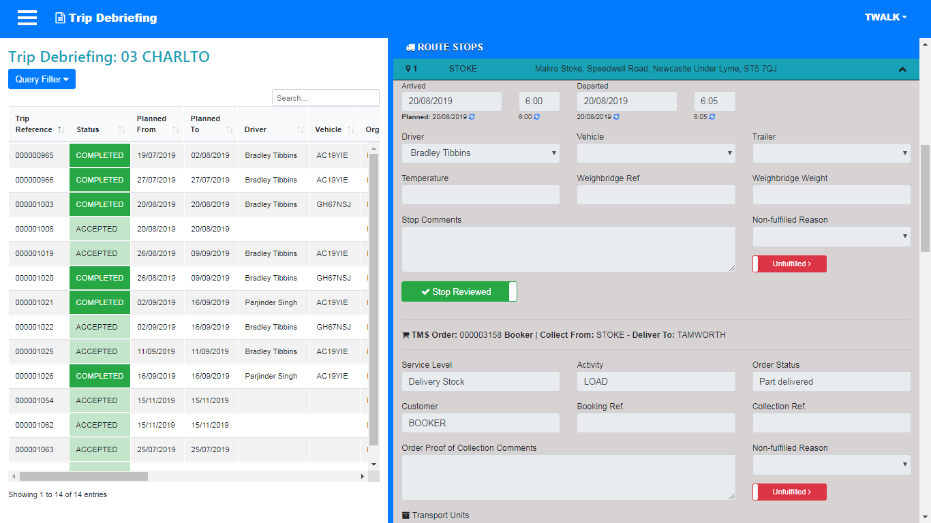Viewport: 931px width, 523px height.
Task: Sort table by Driver column arrows
Action: click(x=301, y=129)
